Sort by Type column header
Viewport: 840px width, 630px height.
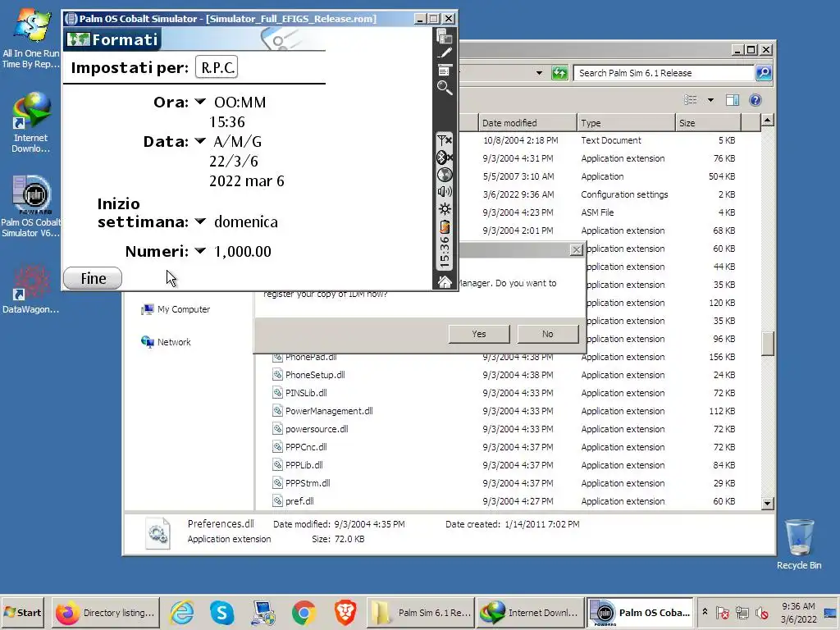626,123
